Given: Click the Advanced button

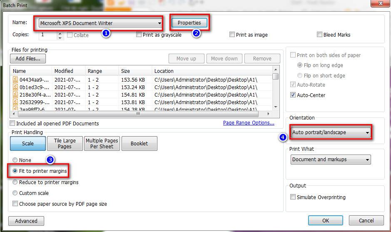Looking at the screenshot, I should pos(26,221).
